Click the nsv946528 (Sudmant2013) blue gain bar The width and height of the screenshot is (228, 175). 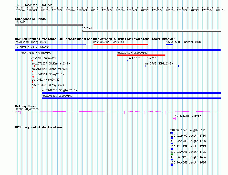(170, 45)
